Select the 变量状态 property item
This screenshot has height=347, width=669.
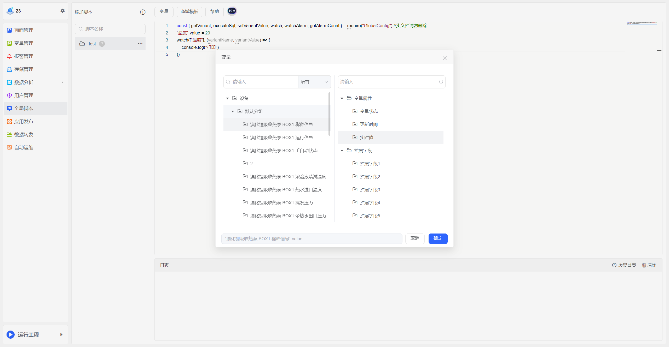[x=368, y=111]
